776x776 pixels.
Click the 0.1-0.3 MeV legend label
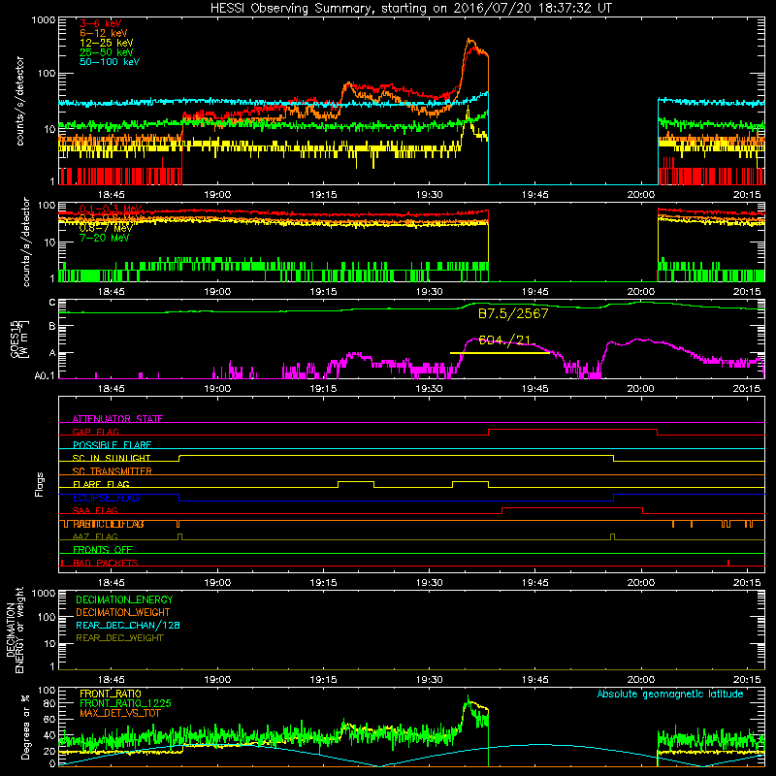[111, 209]
